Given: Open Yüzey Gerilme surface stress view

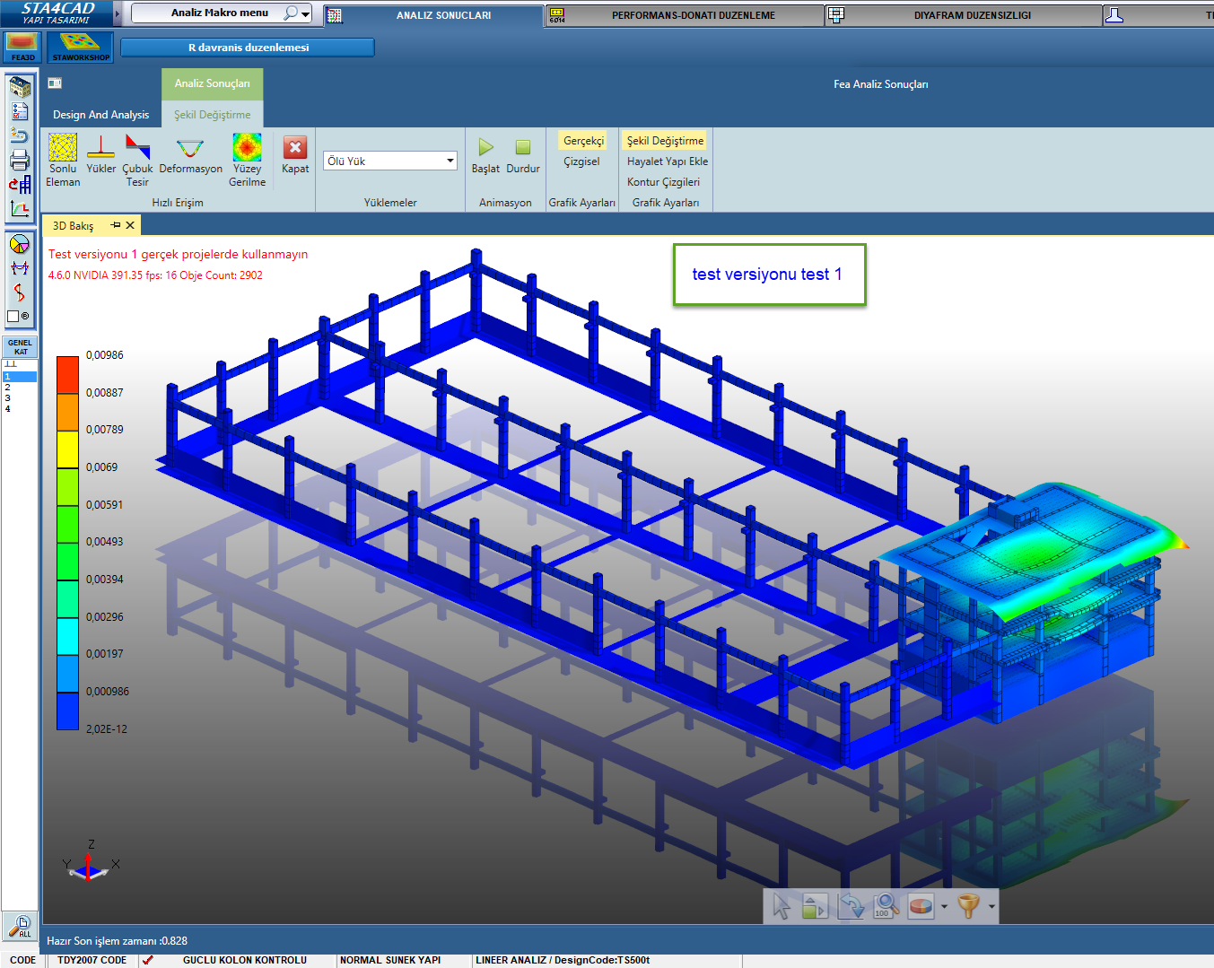Looking at the screenshot, I should coord(247,149).
